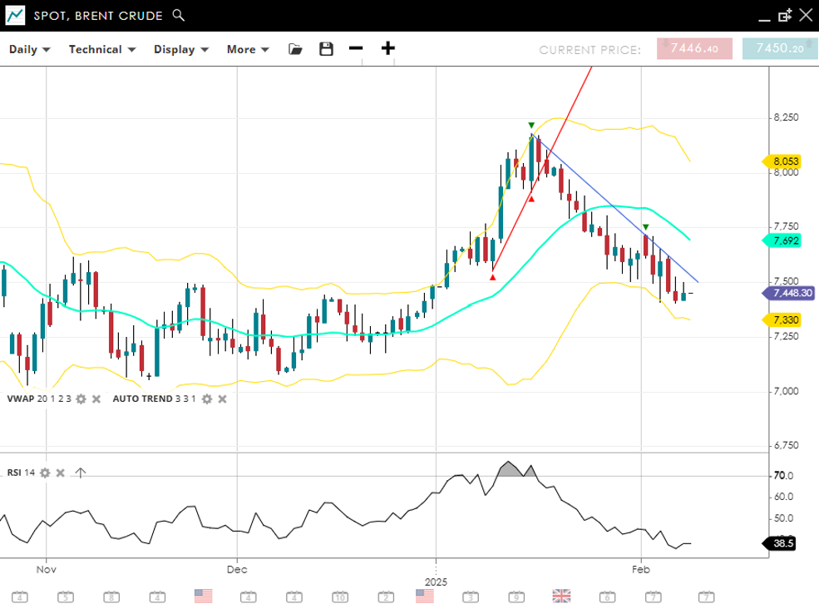
Task: Click the sell price 7446.40 button
Action: point(694,49)
